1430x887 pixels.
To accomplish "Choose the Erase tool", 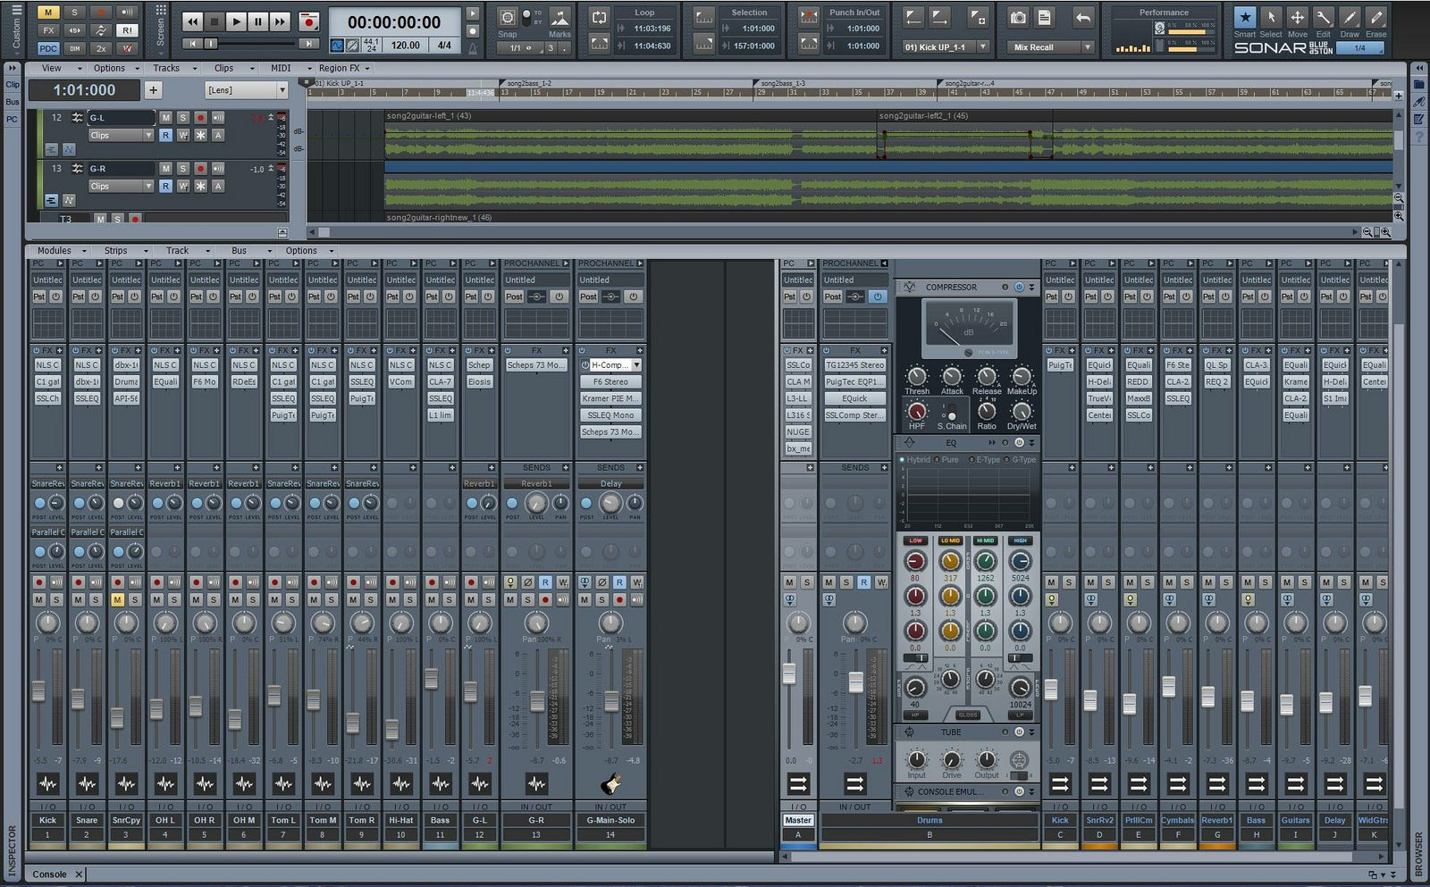I will coord(1376,18).
